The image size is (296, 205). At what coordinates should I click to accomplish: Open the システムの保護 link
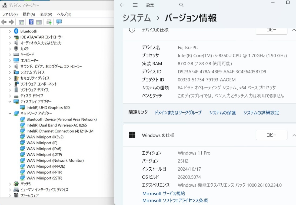(x=222, y=113)
